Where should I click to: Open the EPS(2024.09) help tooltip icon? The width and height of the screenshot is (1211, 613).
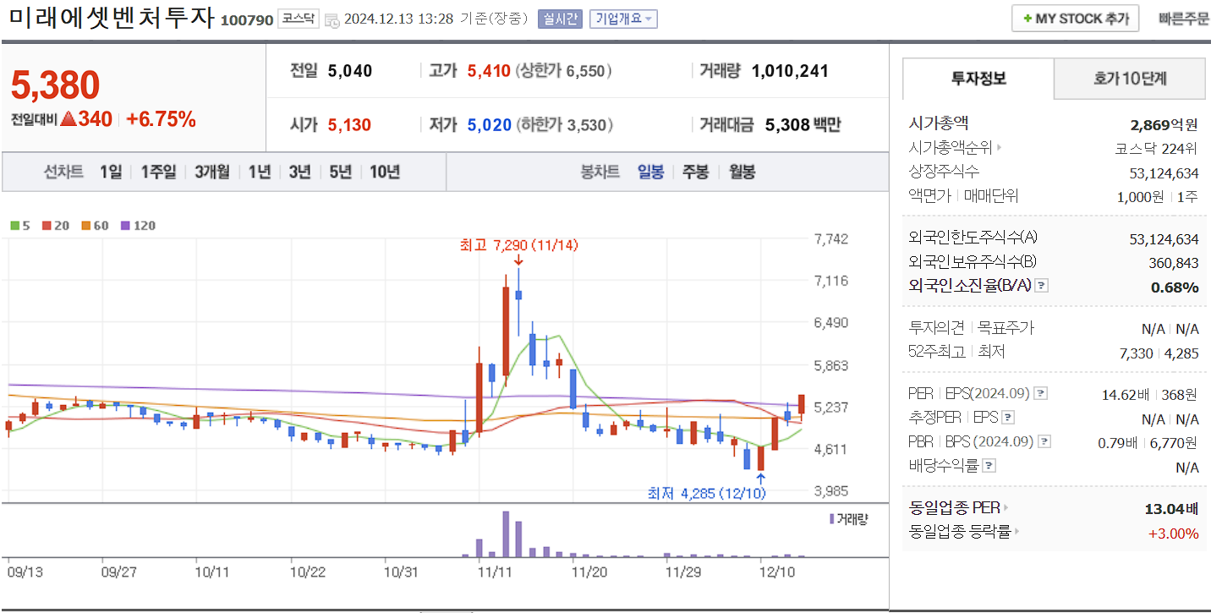tap(1040, 393)
